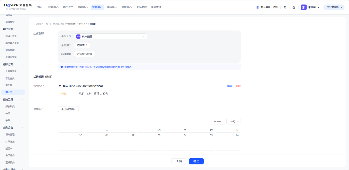Click the plus icon in 添加题目
Image resolution: width=349 pixels, height=170 pixels.
[x=62, y=109]
